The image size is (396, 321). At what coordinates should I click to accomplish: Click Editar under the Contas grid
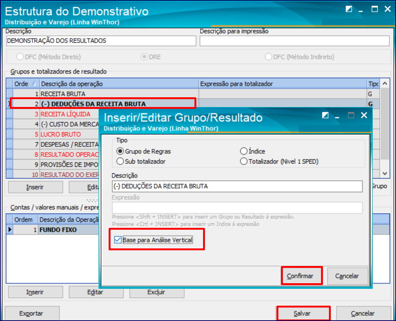click(x=96, y=292)
